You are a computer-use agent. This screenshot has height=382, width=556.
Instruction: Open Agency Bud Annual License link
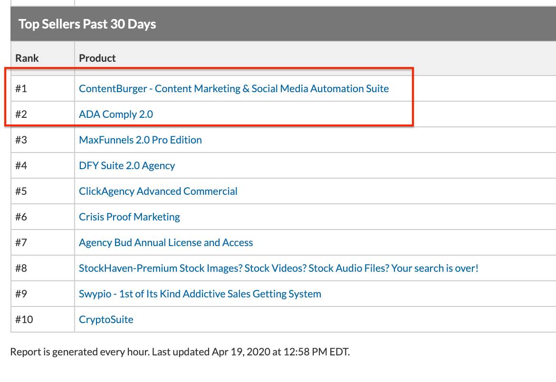(166, 242)
